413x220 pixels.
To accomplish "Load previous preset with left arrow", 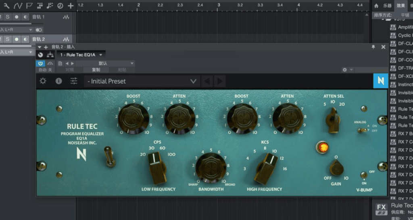I will click(67, 63).
